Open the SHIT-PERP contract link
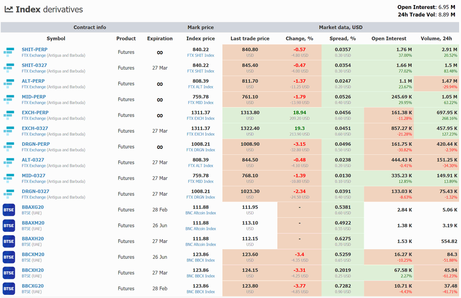The width and height of the screenshot is (461, 298). pyautogui.click(x=35, y=50)
